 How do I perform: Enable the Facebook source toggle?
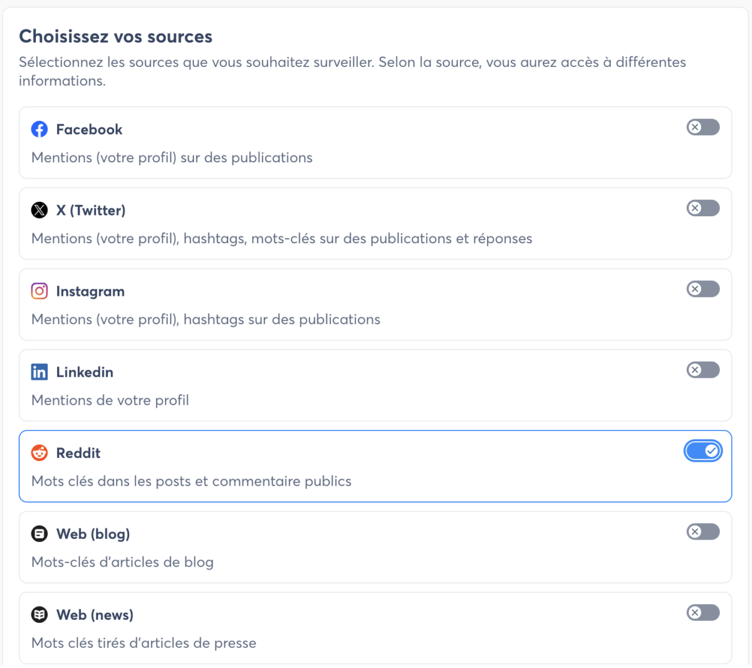(x=702, y=127)
